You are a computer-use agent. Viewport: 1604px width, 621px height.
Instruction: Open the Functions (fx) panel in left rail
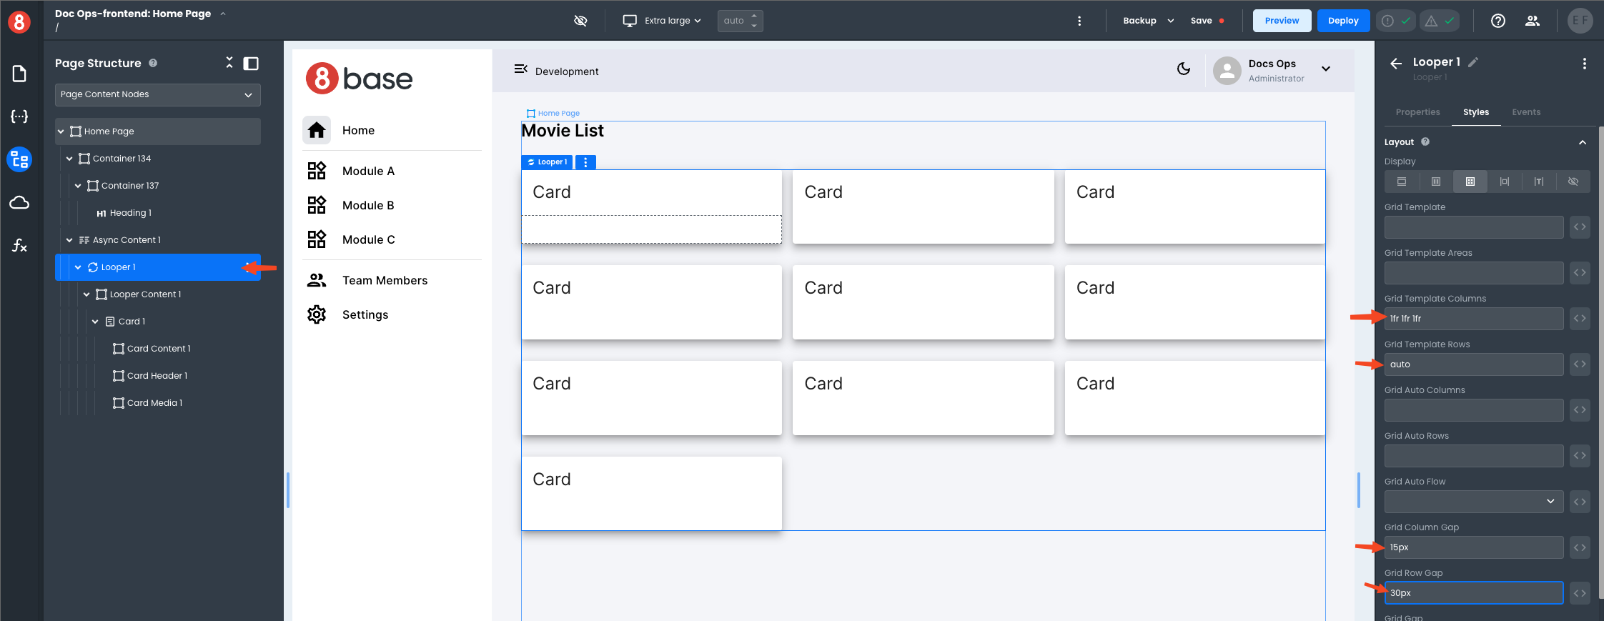19,246
